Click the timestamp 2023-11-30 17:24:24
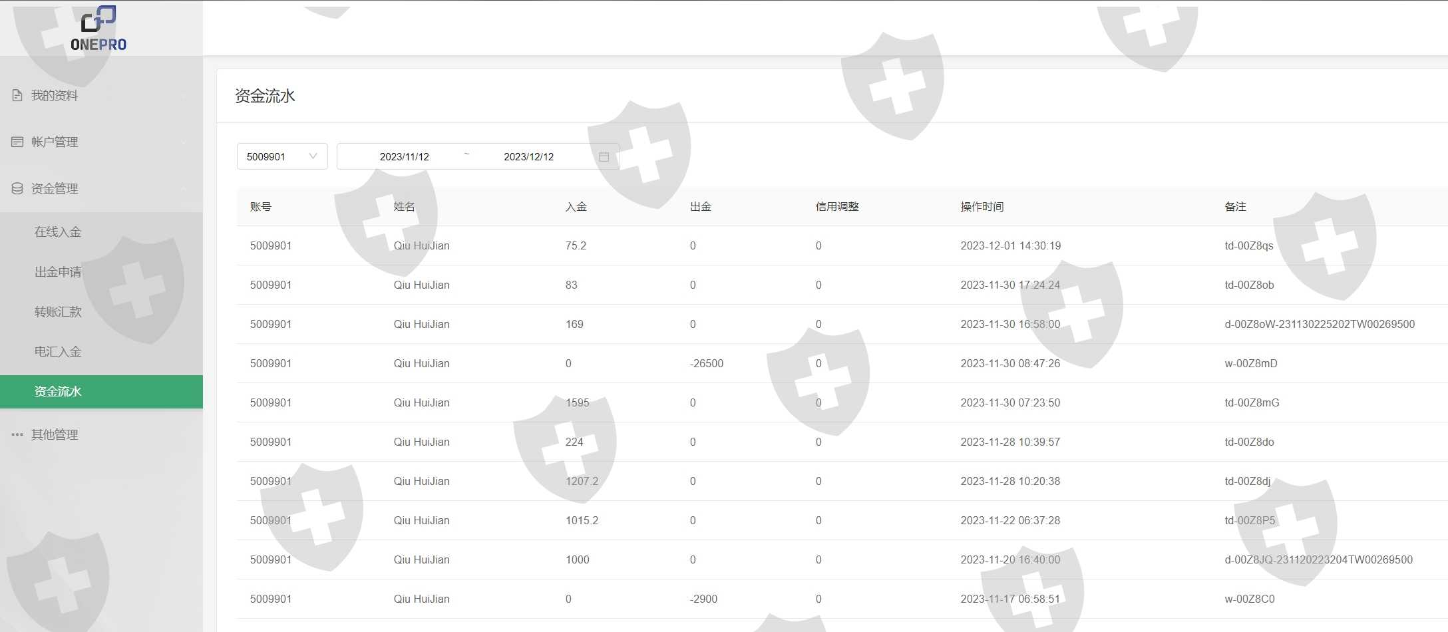 pos(1010,285)
